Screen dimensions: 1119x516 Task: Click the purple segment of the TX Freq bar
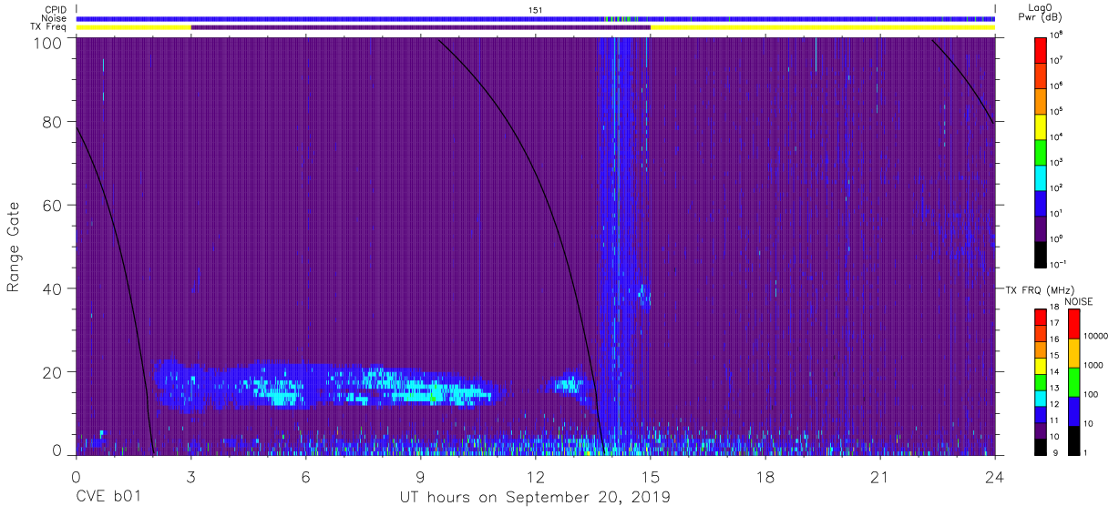click(421, 27)
